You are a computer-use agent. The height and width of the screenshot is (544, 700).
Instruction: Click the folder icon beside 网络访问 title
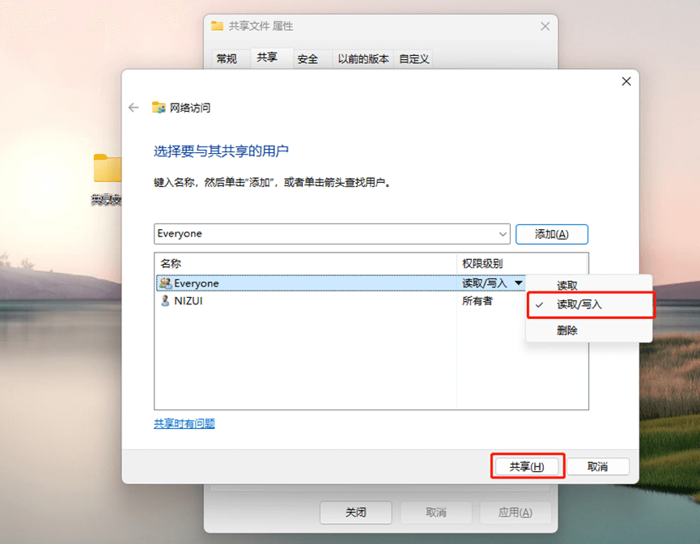click(x=159, y=105)
